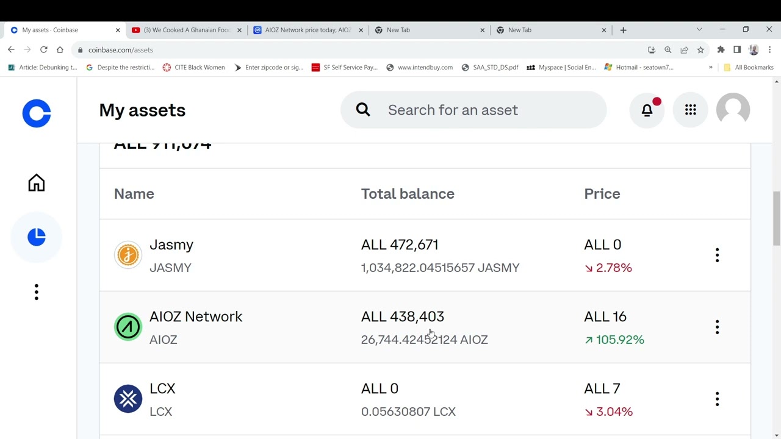Open the Chrome extensions puzzle icon
Image resolution: width=781 pixels, height=439 pixels.
point(721,50)
